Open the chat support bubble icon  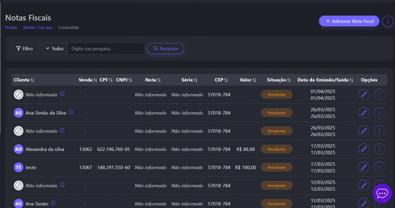(382, 194)
